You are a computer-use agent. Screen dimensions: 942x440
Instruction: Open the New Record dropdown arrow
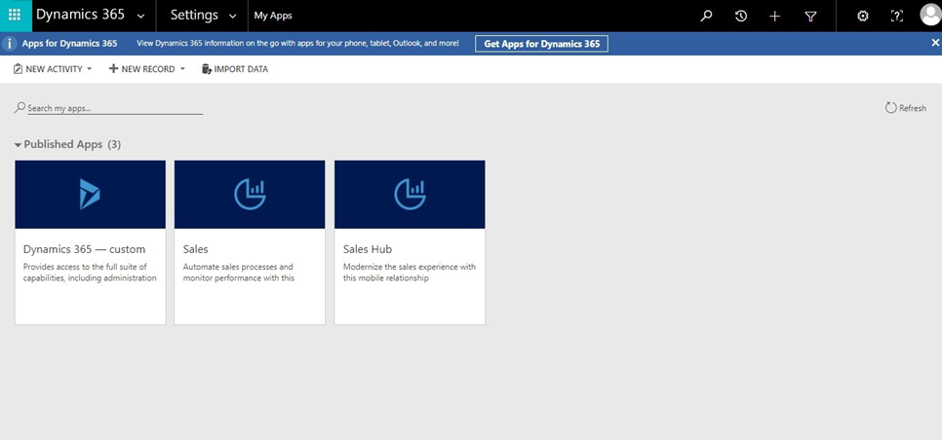182,69
